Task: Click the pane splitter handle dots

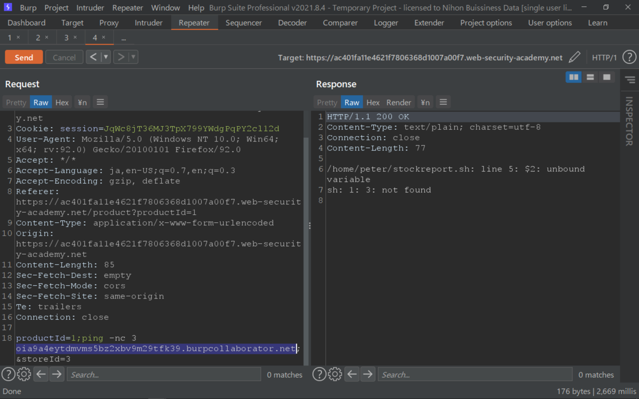Action: click(310, 226)
